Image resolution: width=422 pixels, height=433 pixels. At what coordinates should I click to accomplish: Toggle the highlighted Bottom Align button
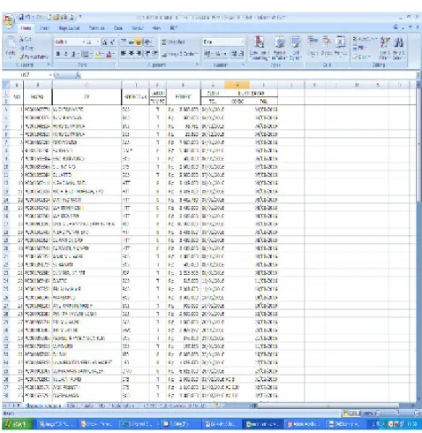139,42
